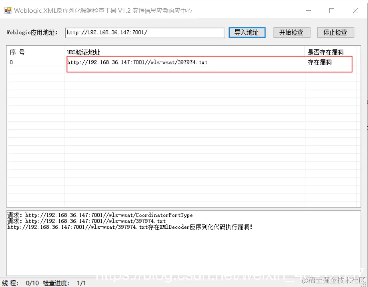Click the 线程 0/10 status text
Screen dimensions: 368x287
(20, 283)
